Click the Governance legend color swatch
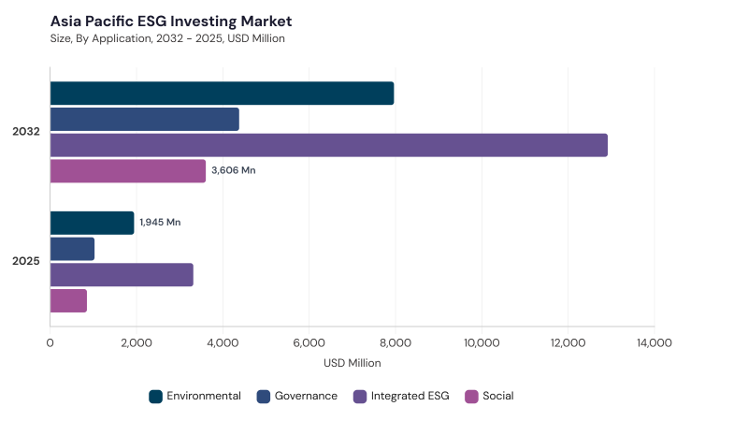 click(x=264, y=396)
